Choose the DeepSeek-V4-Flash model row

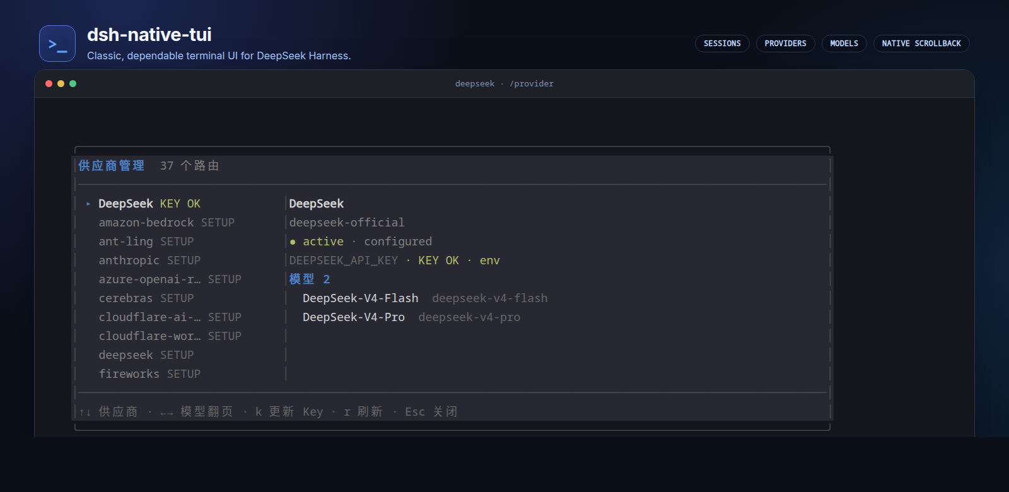point(425,298)
